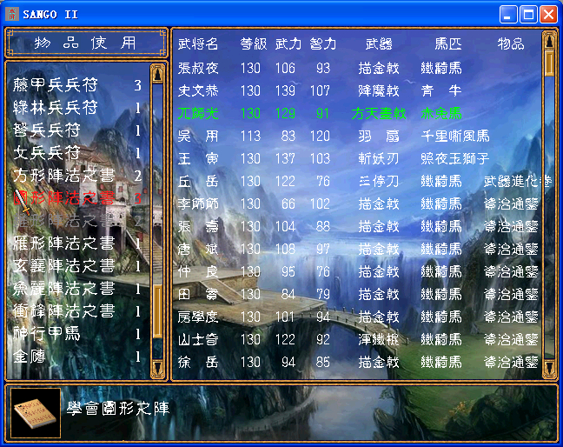Click weapon 方天畫戟 in the table
Image resolution: width=563 pixels, height=447 pixels.
pyautogui.click(x=379, y=113)
